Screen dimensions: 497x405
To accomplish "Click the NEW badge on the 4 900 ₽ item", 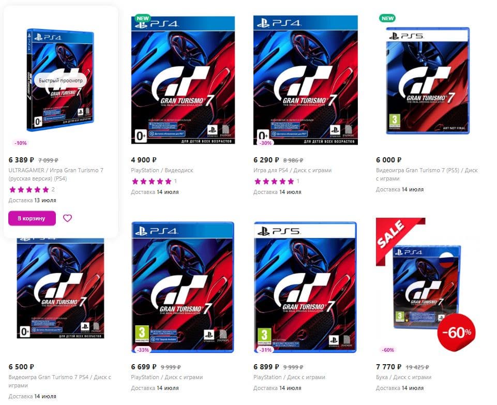I will tap(142, 18).
